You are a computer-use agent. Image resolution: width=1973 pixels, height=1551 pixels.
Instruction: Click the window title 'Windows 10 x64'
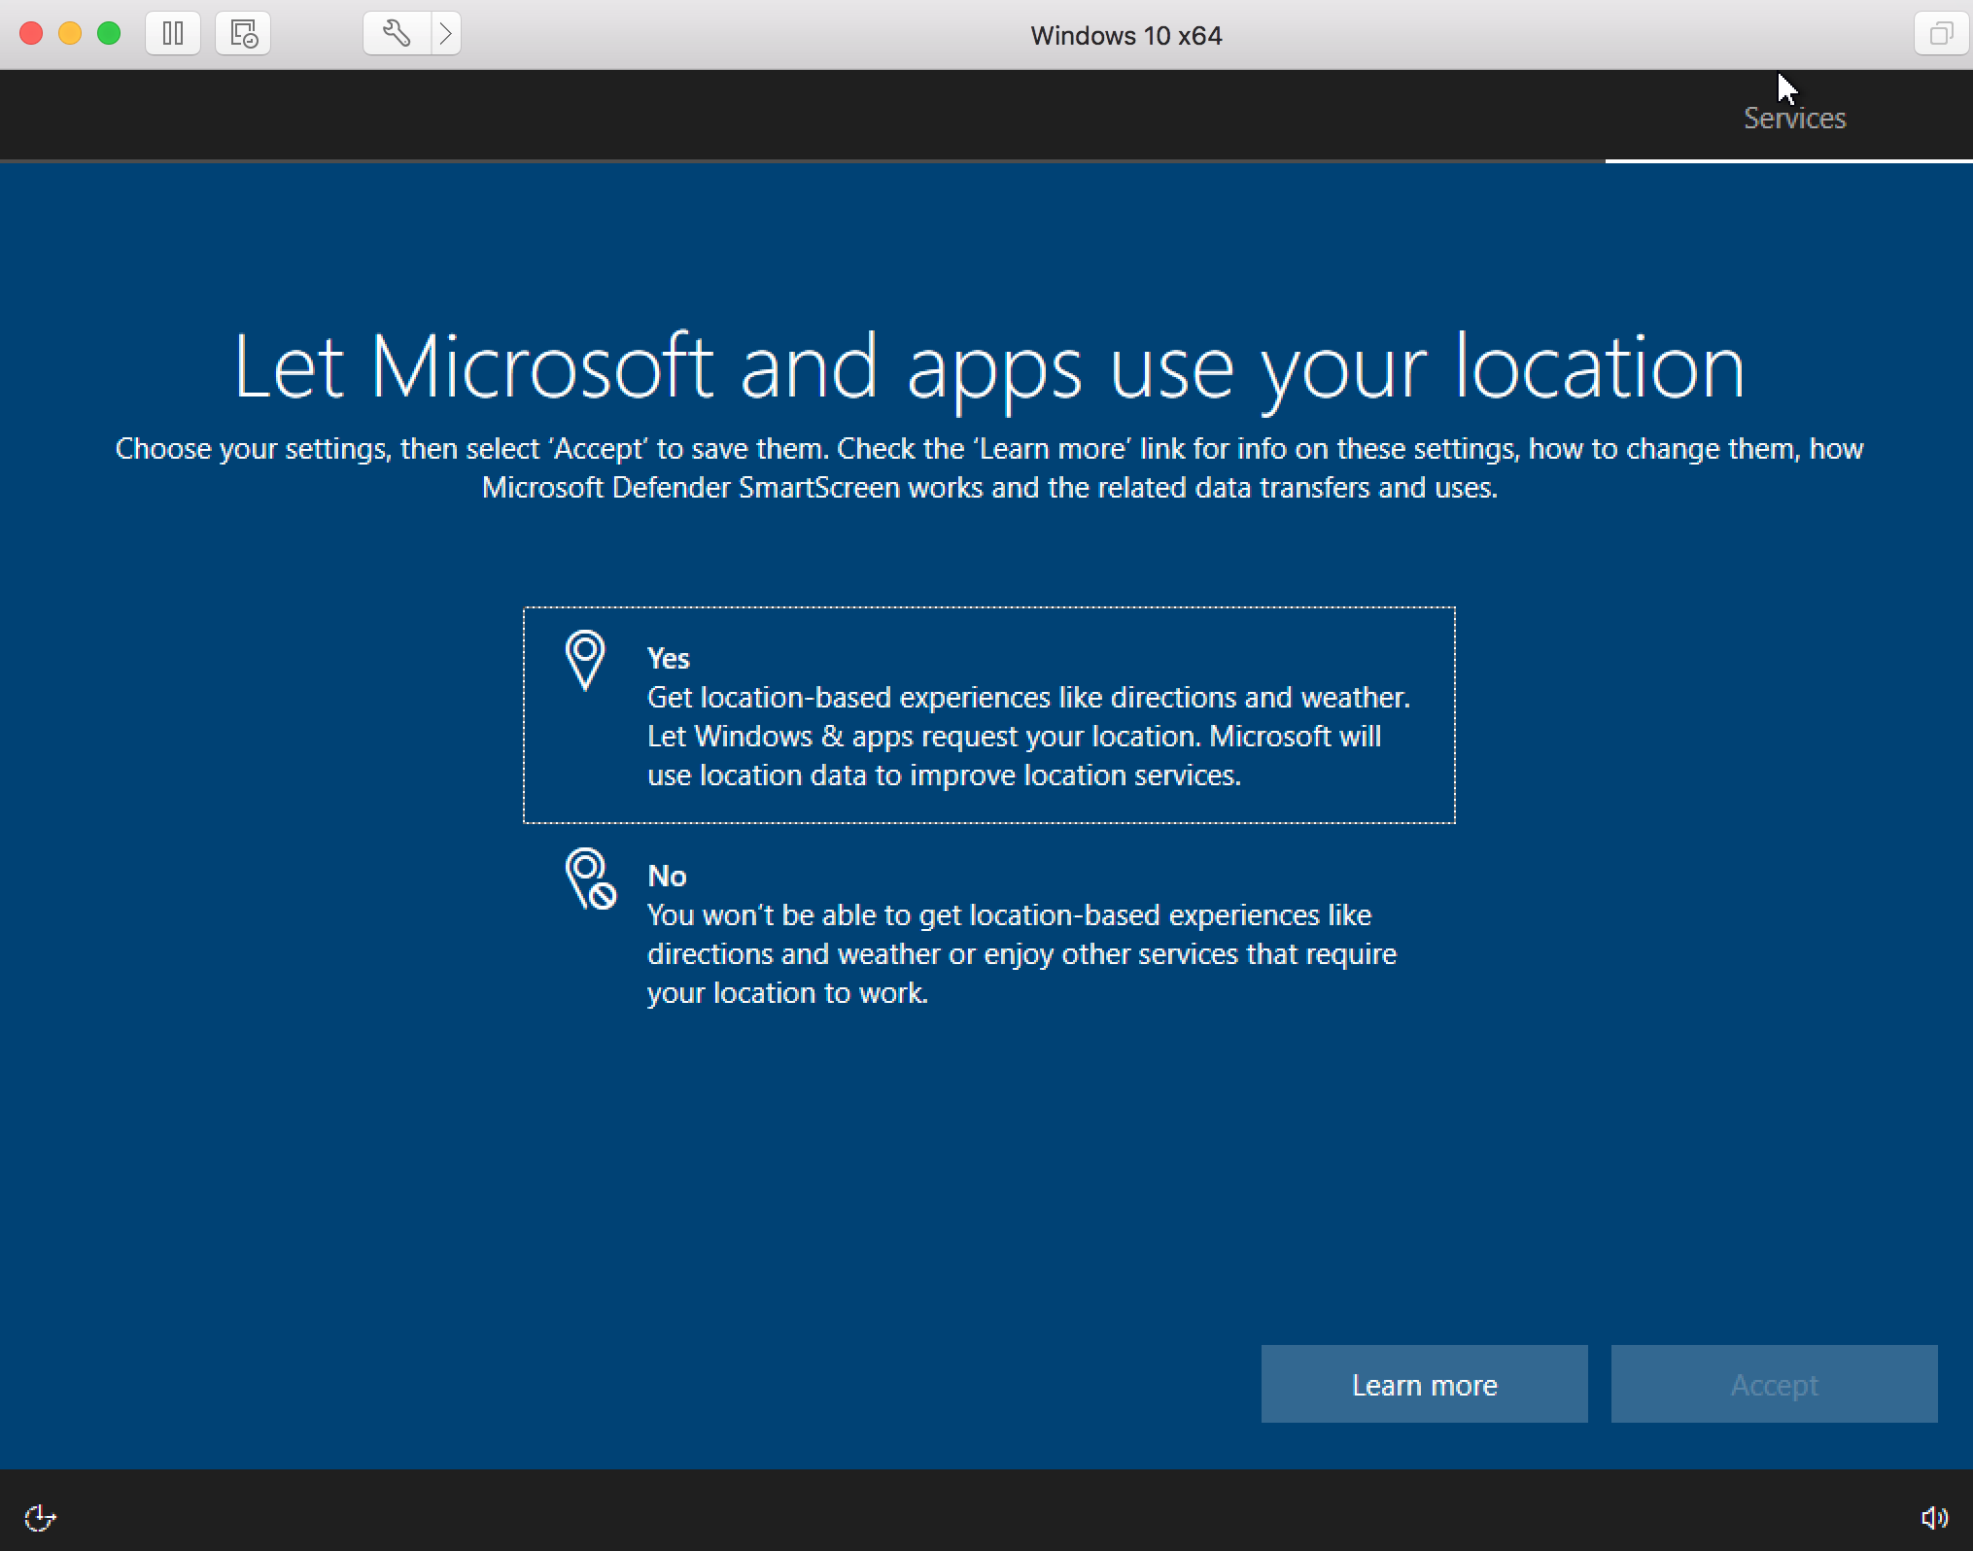click(x=1125, y=35)
